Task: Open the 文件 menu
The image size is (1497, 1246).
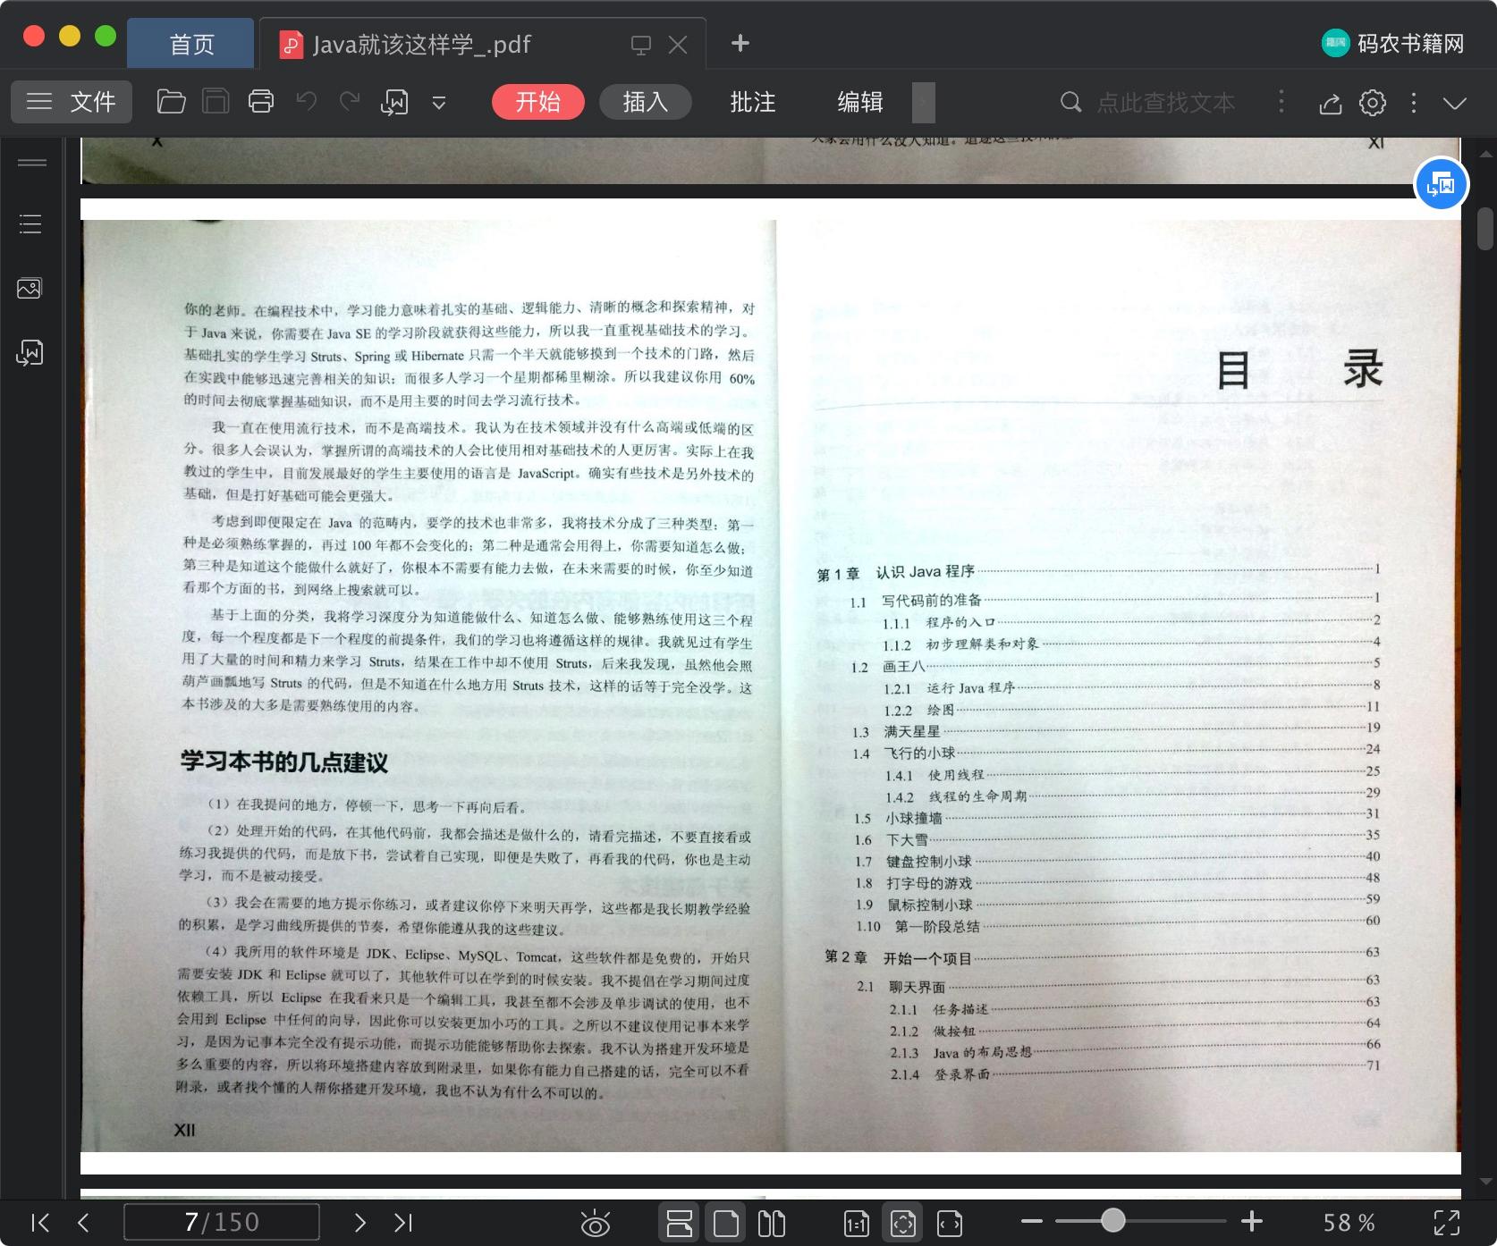Action: tap(72, 102)
